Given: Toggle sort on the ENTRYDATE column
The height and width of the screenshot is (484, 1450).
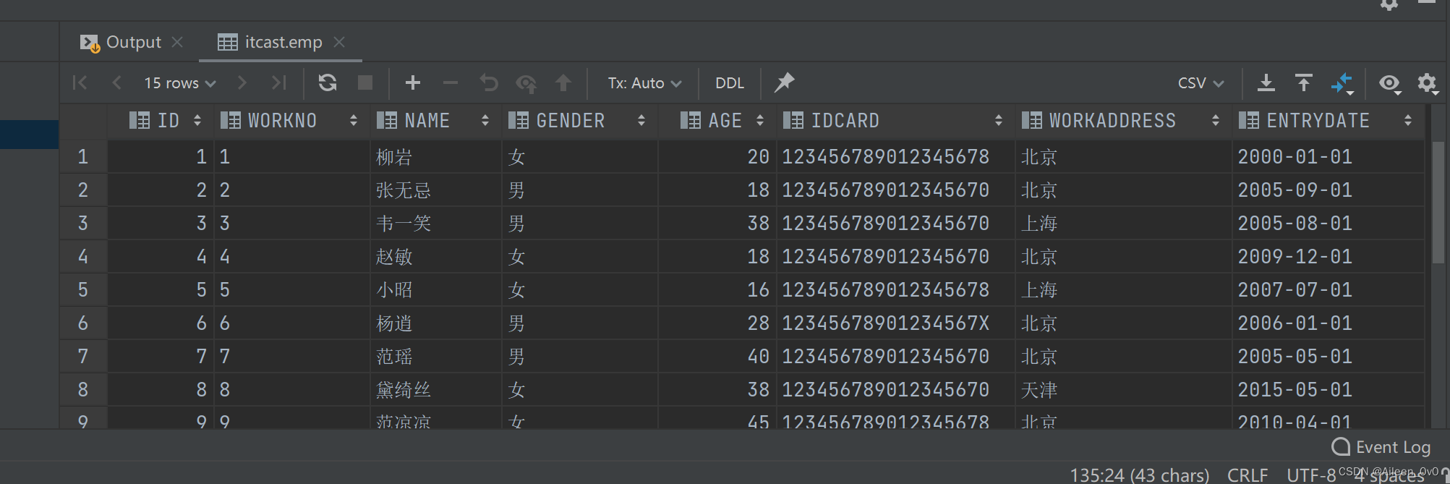Looking at the screenshot, I should pos(1407,121).
